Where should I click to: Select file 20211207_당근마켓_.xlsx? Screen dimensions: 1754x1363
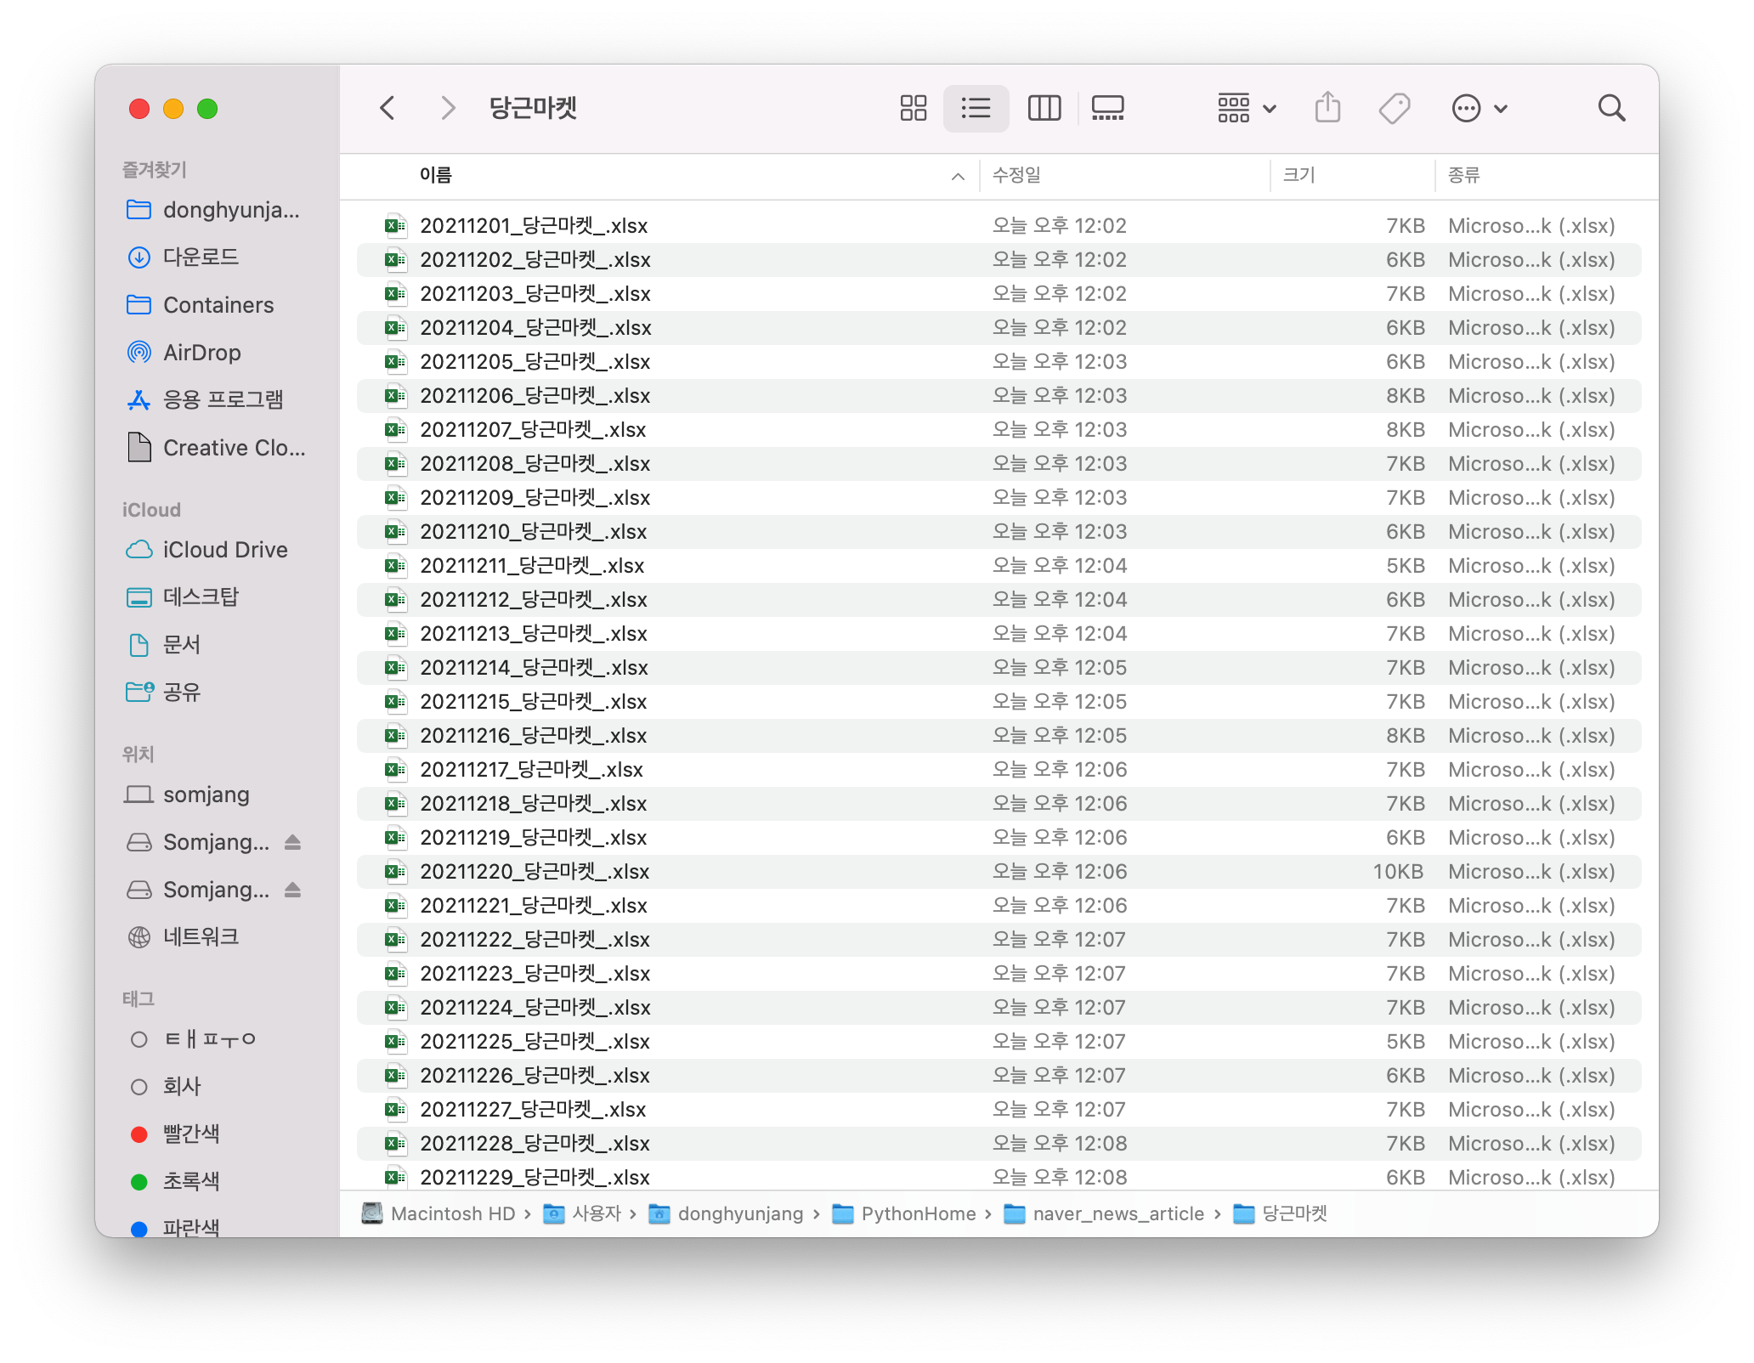click(x=999, y=429)
